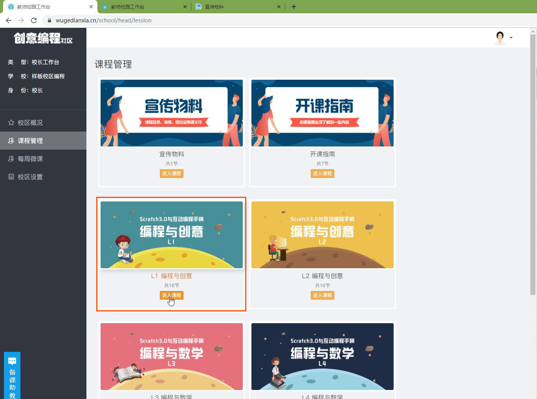Viewport: 537px width, 399px height.
Task: Click the 开课指南 course thumbnail
Action: pos(323,113)
